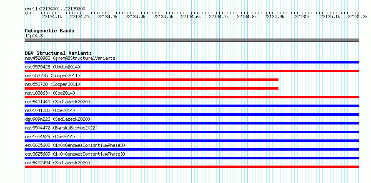
Task: Click the 22134.8k ruler tick label
Action: (x=247, y=17)
